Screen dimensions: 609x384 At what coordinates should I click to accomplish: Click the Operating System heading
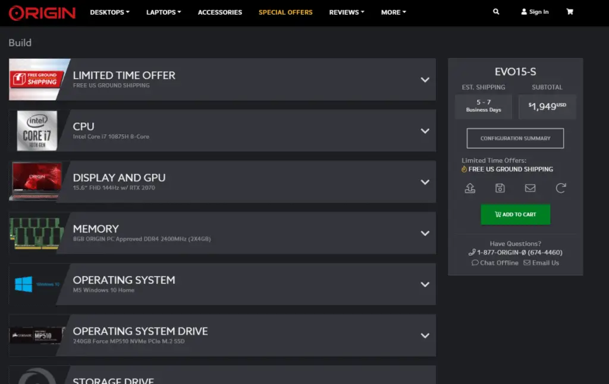[124, 281]
